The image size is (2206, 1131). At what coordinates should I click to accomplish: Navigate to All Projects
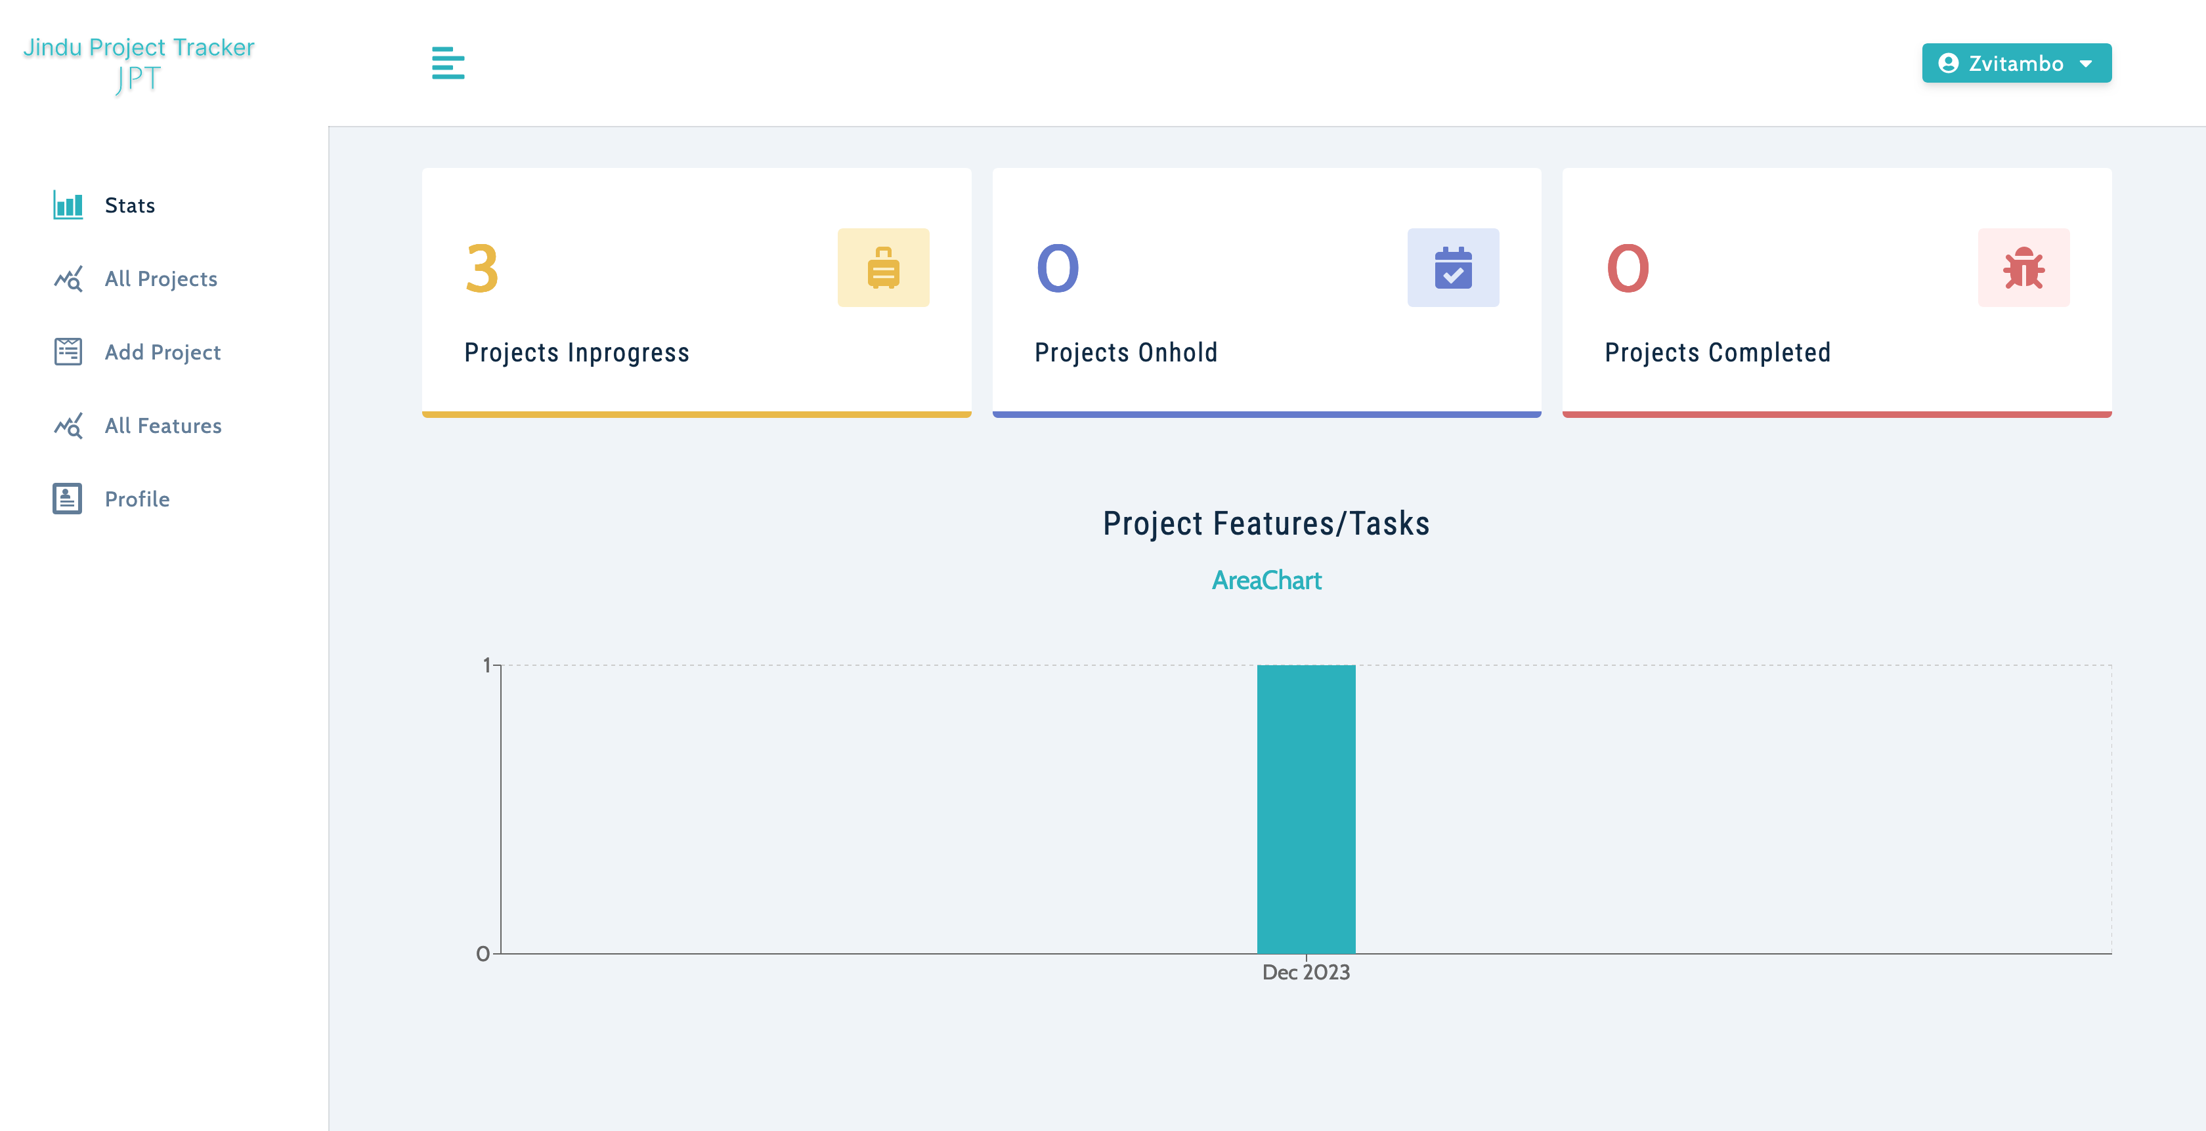(161, 278)
